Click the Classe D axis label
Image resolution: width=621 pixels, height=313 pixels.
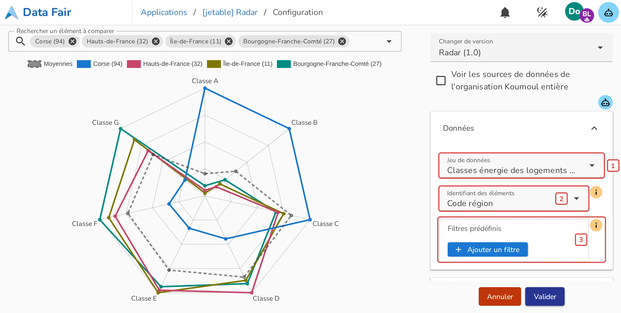coord(266,298)
